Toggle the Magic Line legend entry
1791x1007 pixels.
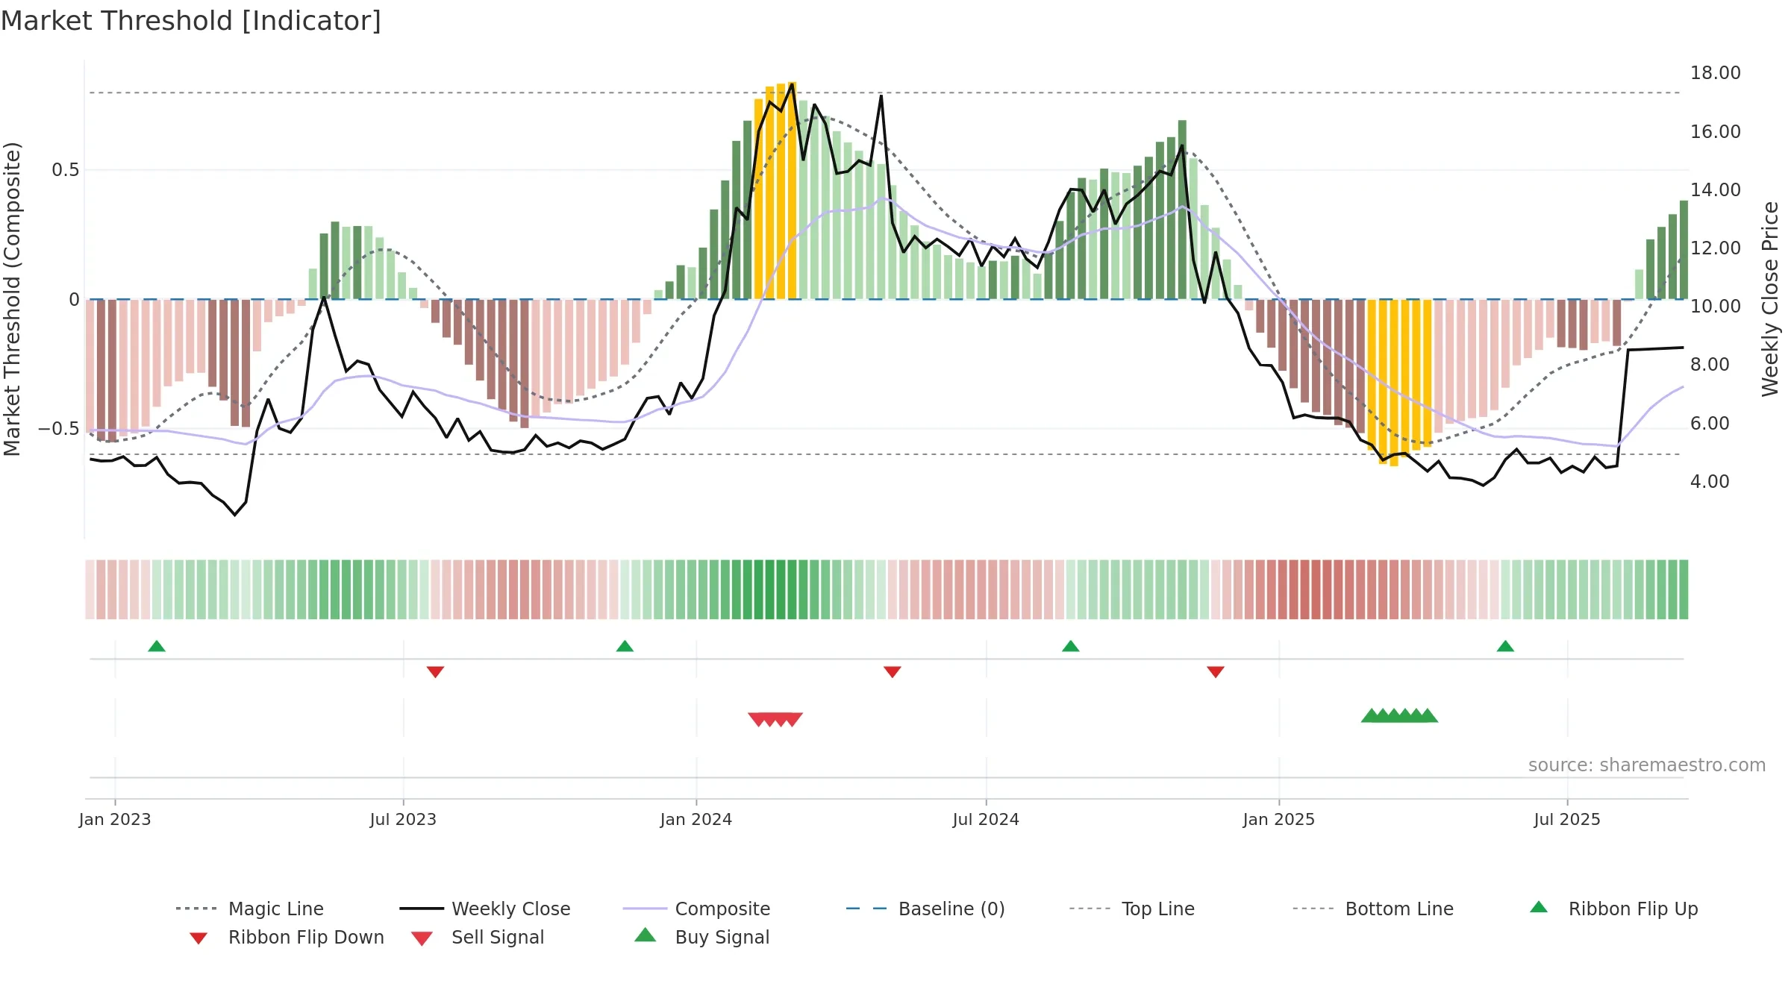point(249,909)
